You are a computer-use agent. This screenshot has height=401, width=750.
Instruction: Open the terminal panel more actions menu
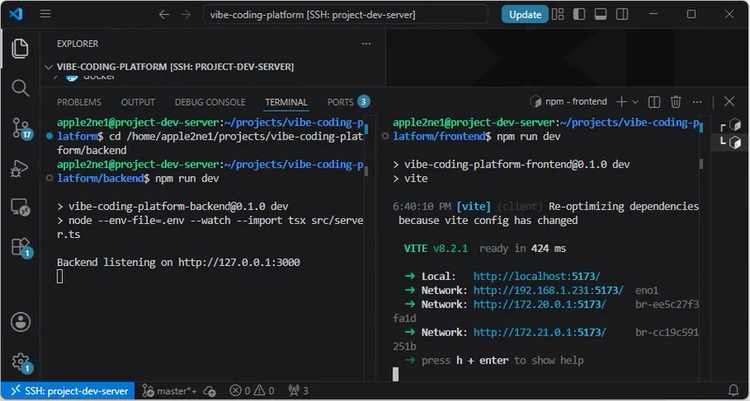(x=697, y=101)
